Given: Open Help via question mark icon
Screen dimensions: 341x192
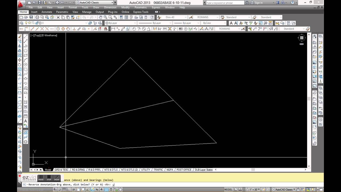Looking at the screenshot, I should [x=152, y=17].
